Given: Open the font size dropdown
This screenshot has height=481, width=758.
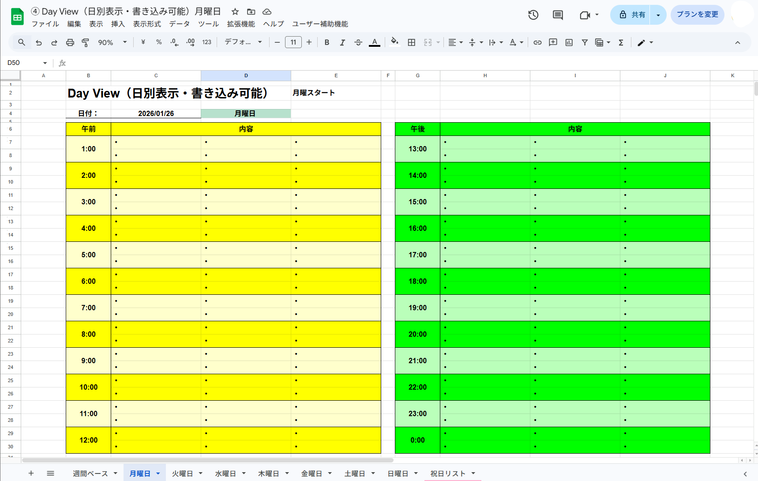Looking at the screenshot, I should pyautogui.click(x=293, y=42).
